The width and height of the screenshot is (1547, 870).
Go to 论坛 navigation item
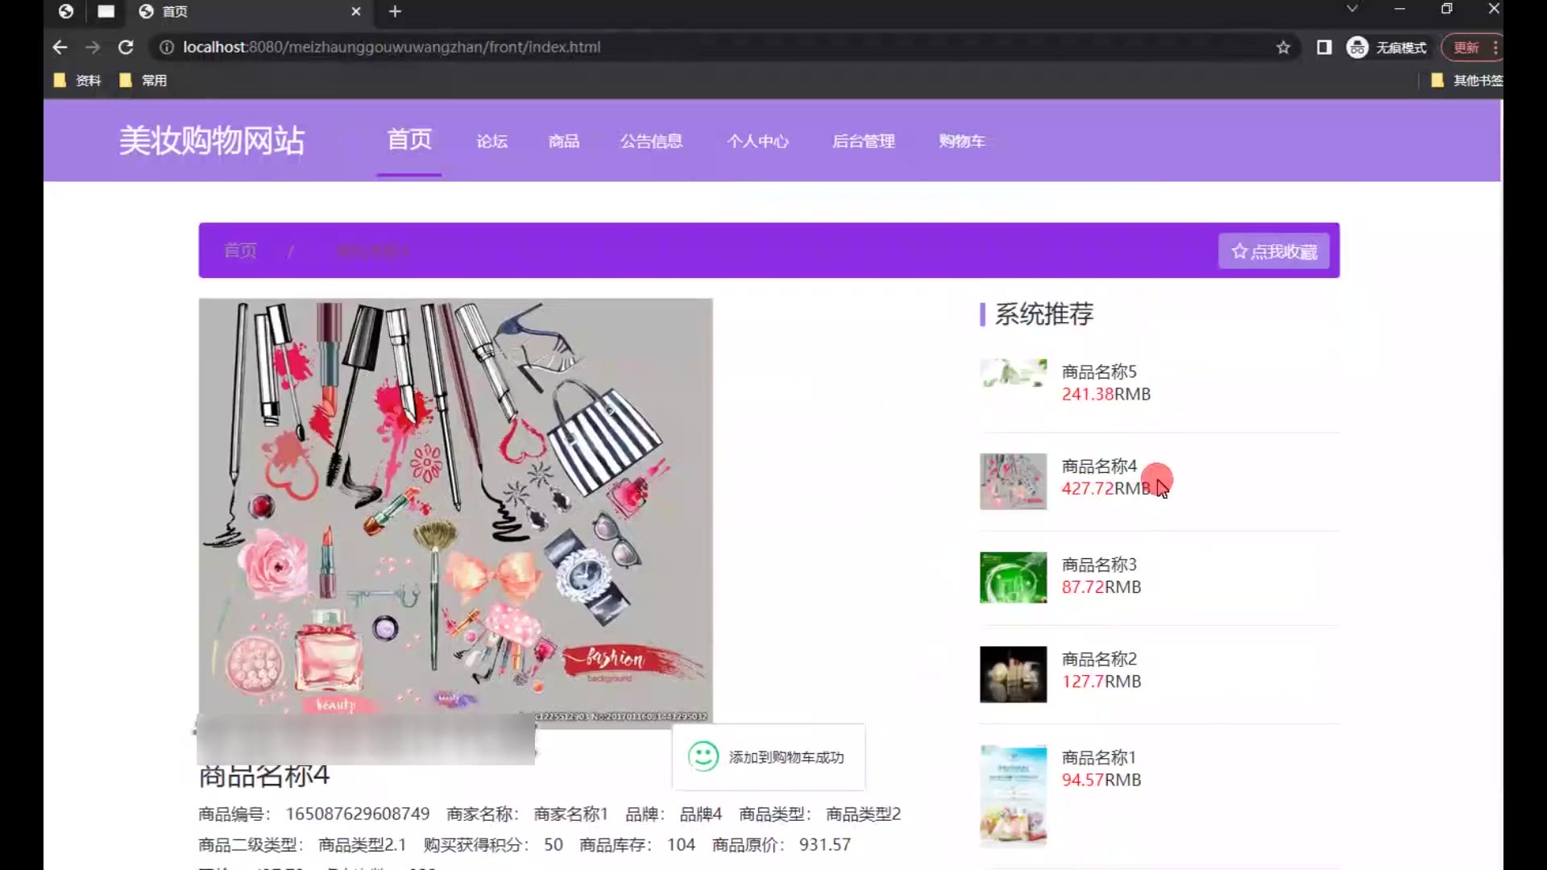coord(491,142)
